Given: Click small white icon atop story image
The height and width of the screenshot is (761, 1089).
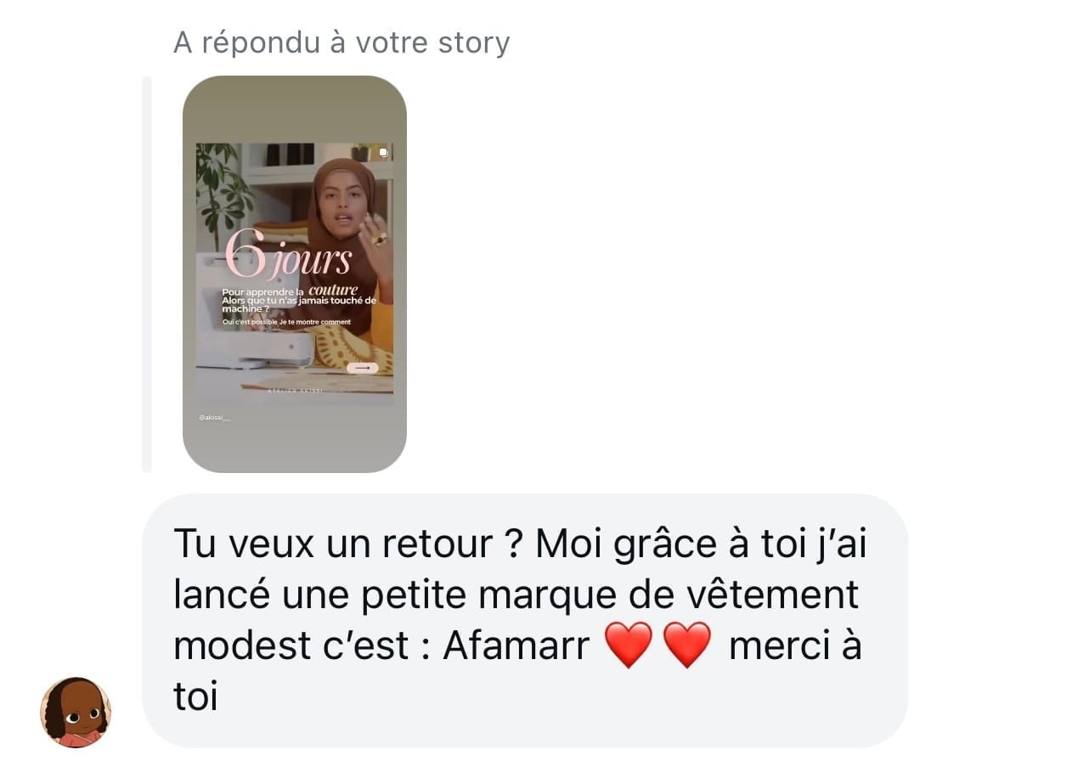Looking at the screenshot, I should click(383, 153).
